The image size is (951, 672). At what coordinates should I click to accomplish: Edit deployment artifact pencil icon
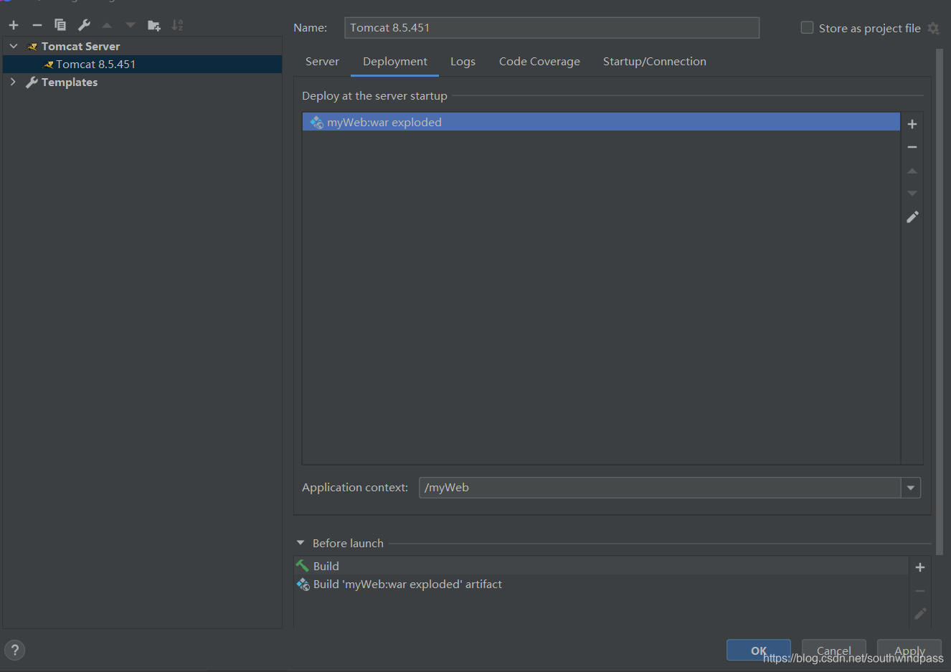coord(912,217)
